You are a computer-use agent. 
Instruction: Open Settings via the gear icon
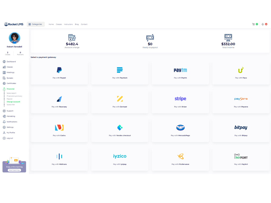pyautogui.click(x=4, y=127)
